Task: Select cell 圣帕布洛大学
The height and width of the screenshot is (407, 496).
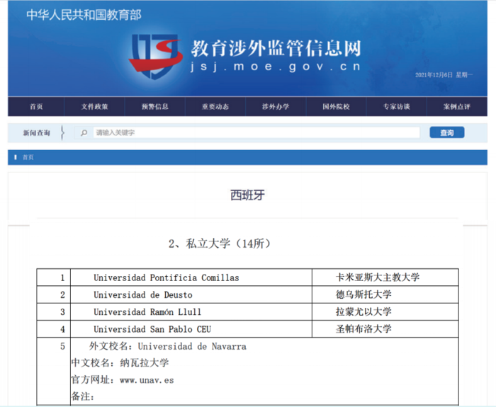Action: click(385, 329)
